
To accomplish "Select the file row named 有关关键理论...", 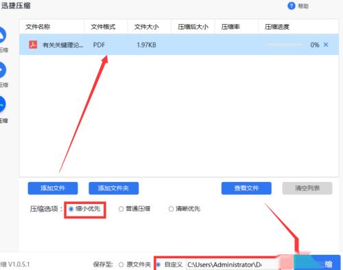I will (179, 45).
